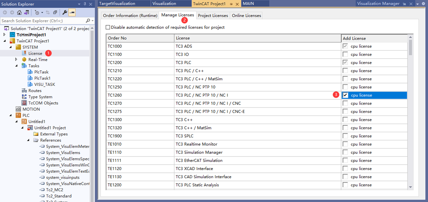Click the Routes node icon
This screenshot has height=202, width=428.
pyautogui.click(x=24, y=91)
